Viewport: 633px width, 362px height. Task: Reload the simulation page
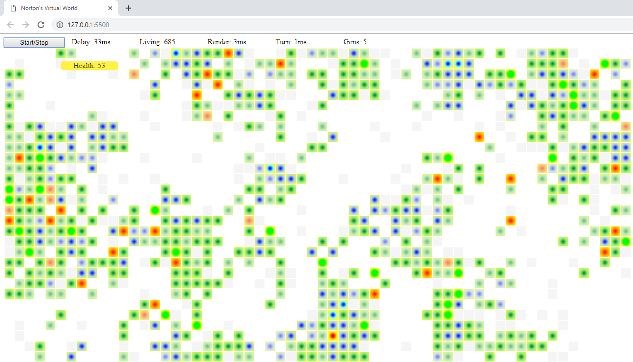click(x=41, y=25)
